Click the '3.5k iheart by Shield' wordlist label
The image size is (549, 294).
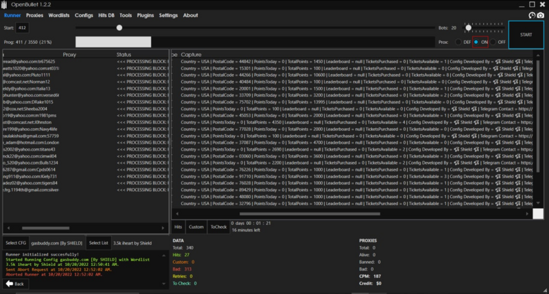pyautogui.click(x=132, y=243)
